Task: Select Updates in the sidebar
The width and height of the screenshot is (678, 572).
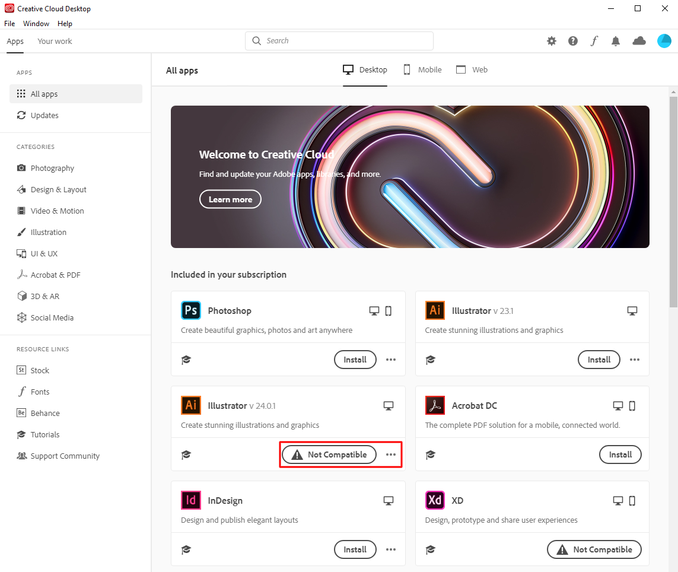Action: coord(44,115)
